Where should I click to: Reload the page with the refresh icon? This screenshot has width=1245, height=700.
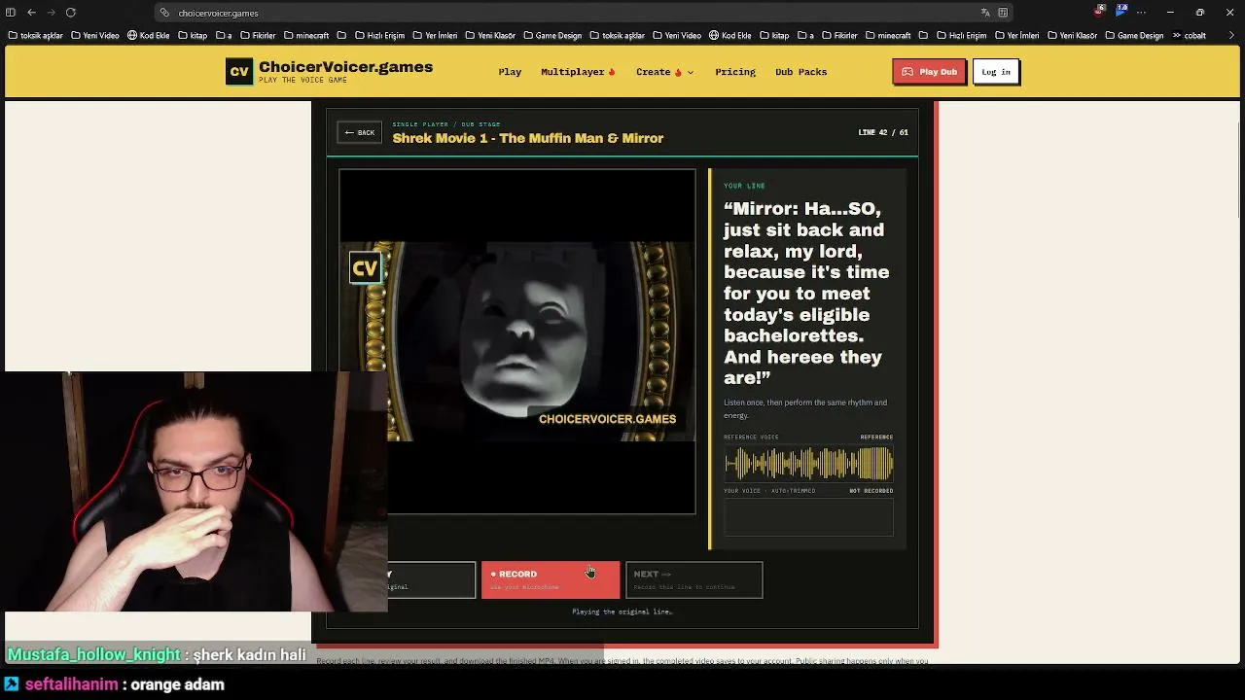(x=71, y=13)
